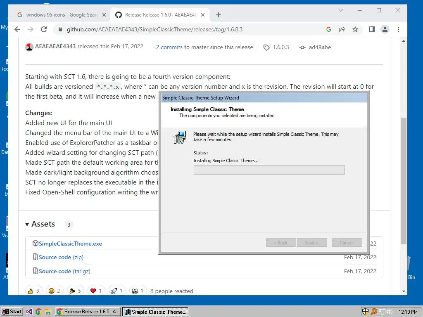Switch to Simple Classic Theme taskbar button

(x=155, y=312)
